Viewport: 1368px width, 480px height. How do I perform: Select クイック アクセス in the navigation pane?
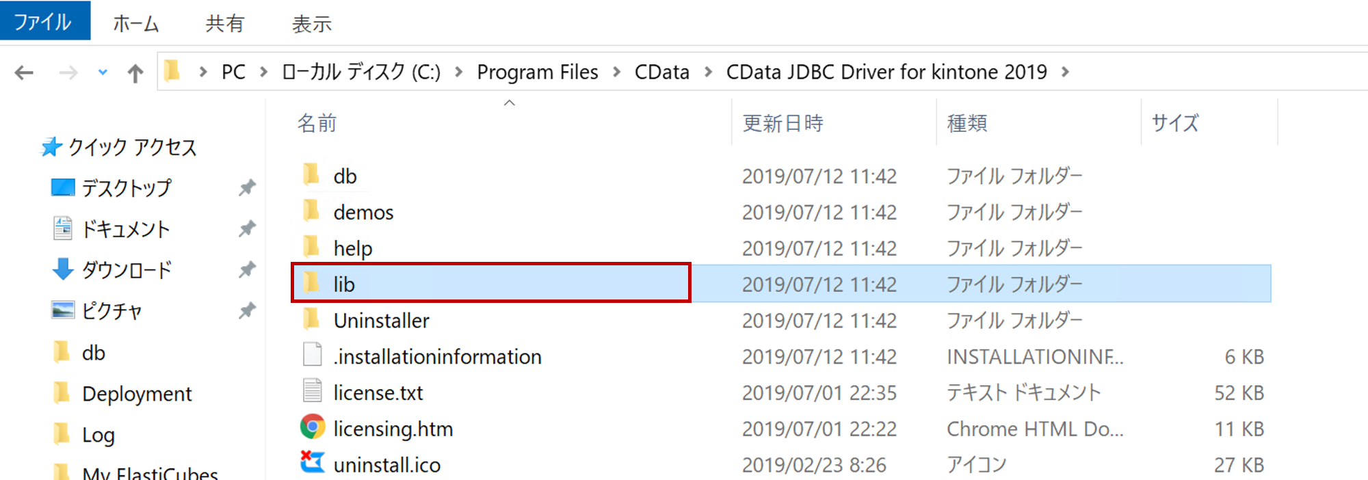pos(133,147)
